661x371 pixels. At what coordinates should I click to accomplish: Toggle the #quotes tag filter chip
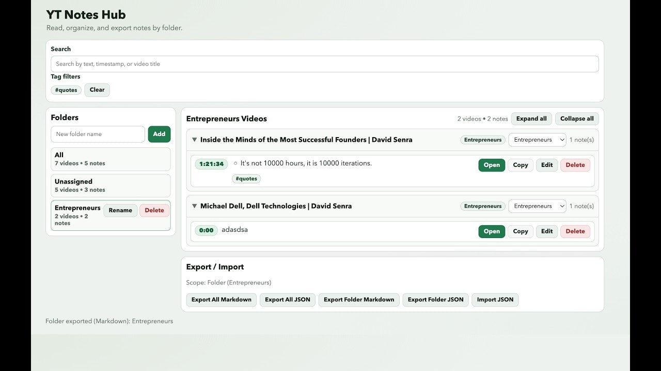pos(66,90)
